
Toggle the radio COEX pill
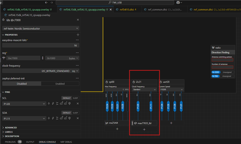tap(216, 72)
